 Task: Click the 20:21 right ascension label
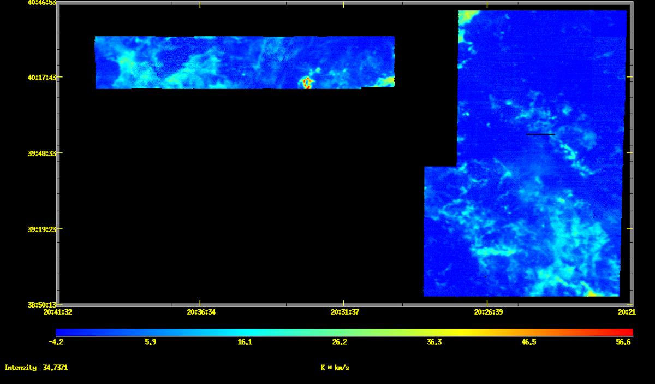tap(627, 312)
